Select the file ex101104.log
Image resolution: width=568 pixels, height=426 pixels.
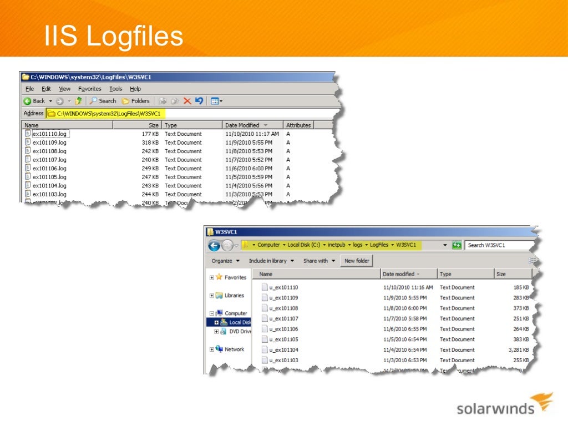49,185
